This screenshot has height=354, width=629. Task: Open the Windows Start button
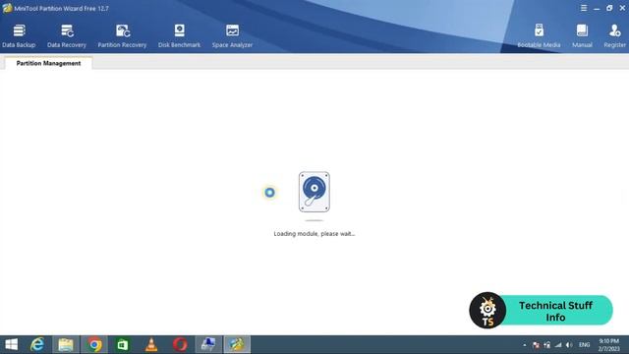[x=12, y=344]
